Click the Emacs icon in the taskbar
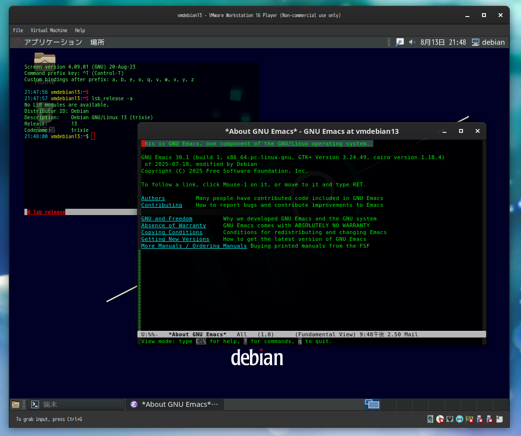 134,404
